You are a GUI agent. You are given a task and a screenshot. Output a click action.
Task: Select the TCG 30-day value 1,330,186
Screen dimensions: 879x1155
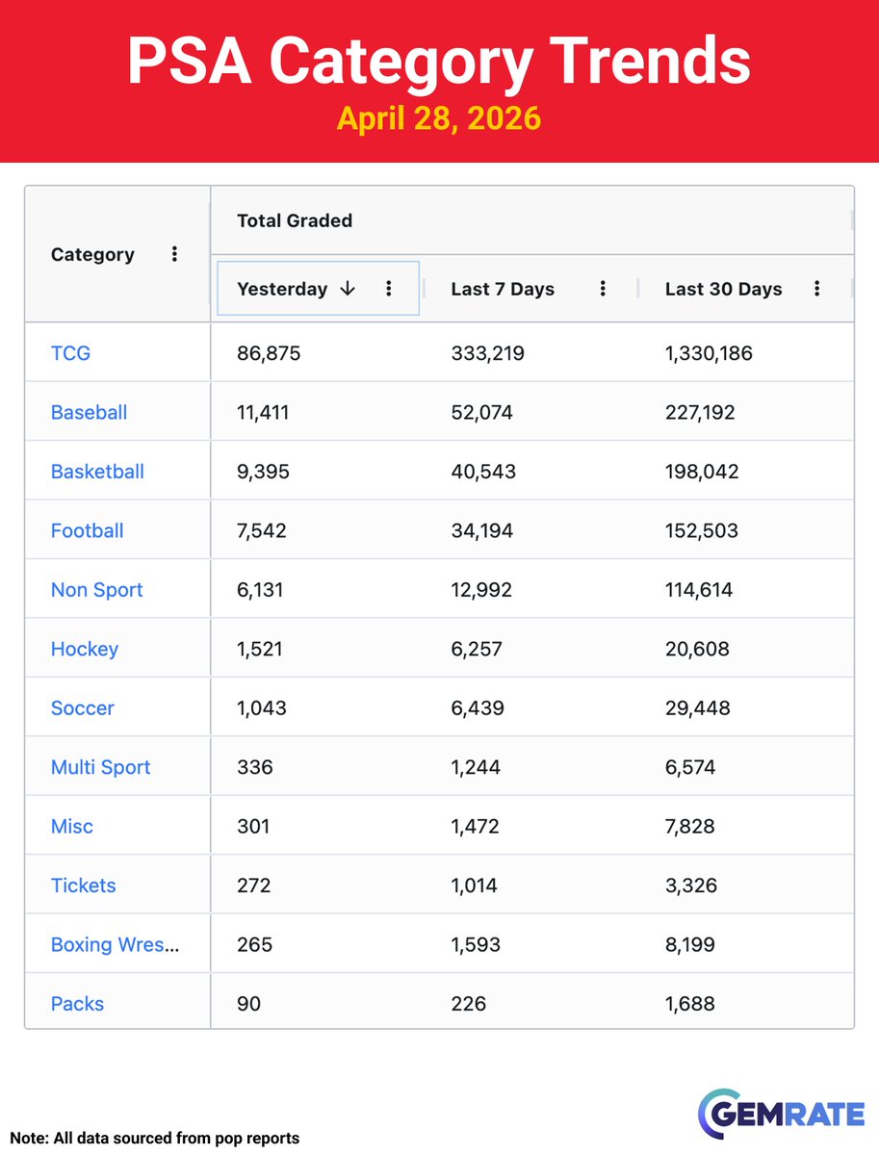[x=709, y=353]
